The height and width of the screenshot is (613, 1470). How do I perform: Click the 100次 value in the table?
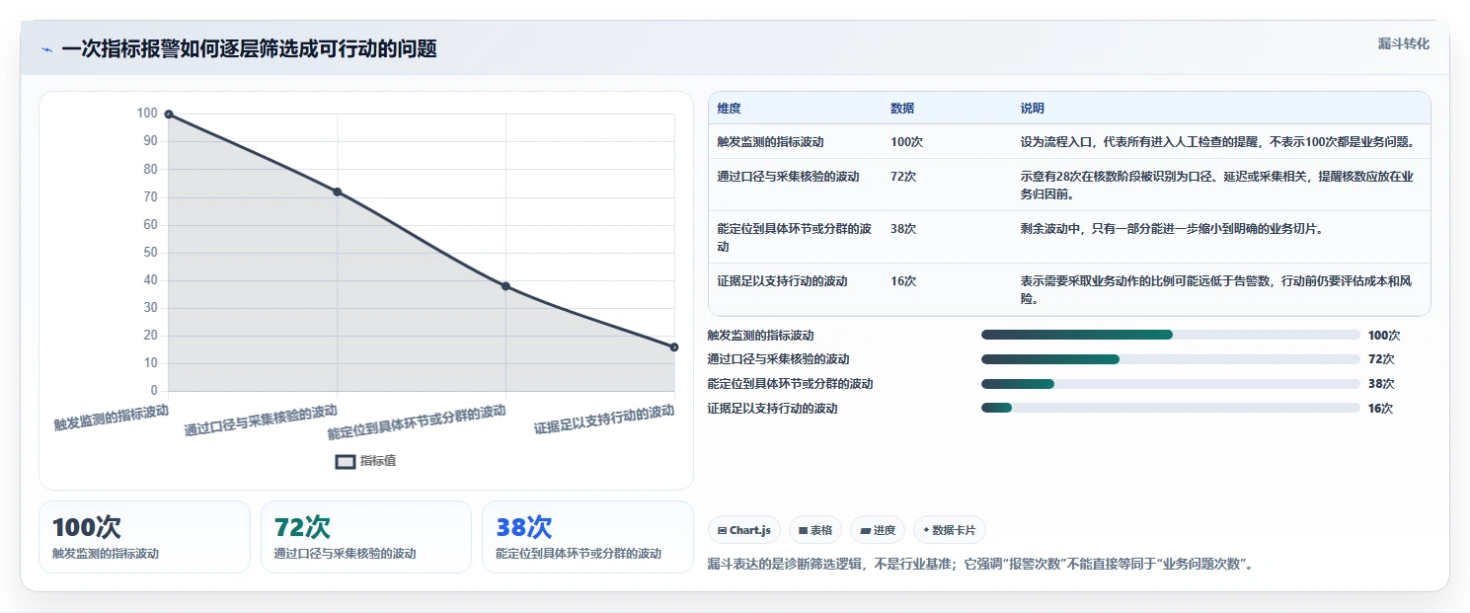(906, 142)
